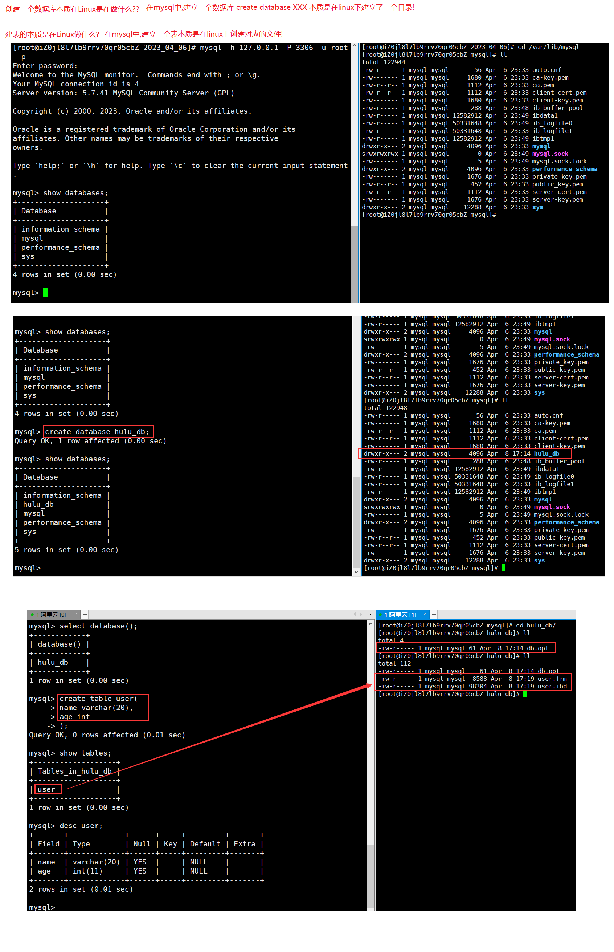Click the tab scroll right arrow

361,615
